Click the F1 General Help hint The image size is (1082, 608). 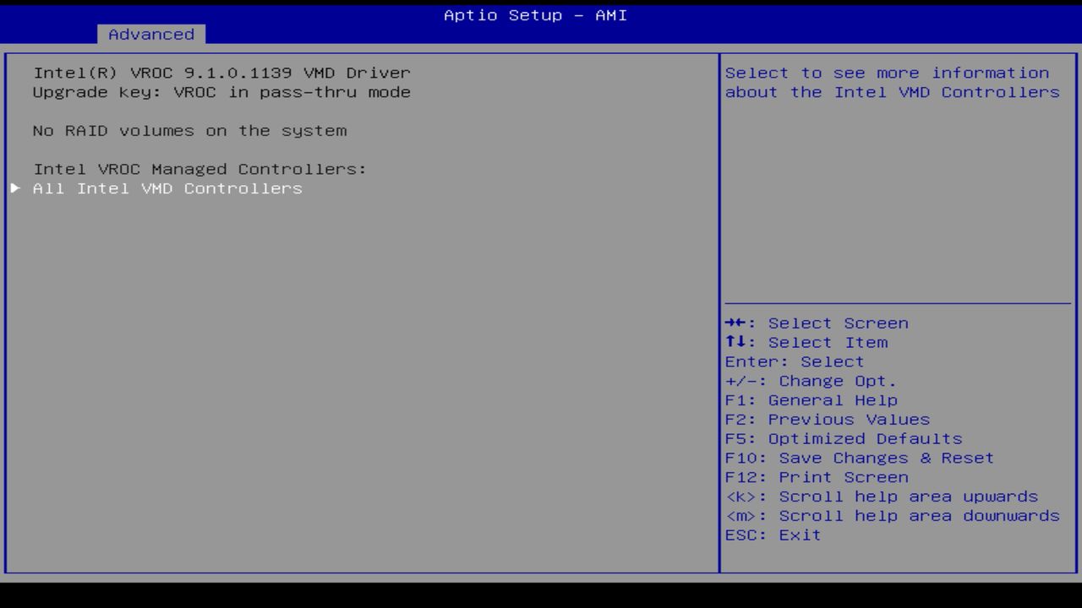pyautogui.click(x=811, y=399)
